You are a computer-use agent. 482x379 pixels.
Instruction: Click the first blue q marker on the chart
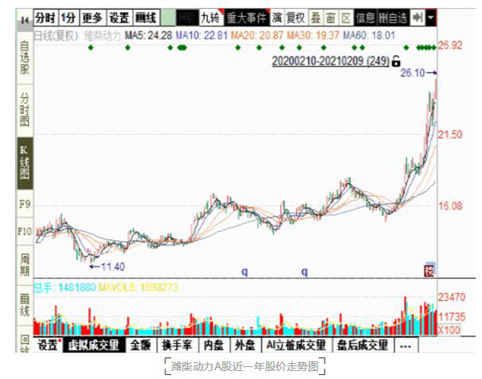point(244,271)
